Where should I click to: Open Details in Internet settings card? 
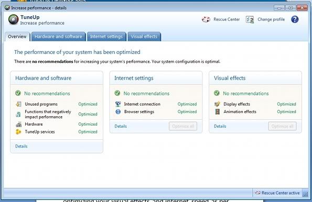click(121, 126)
